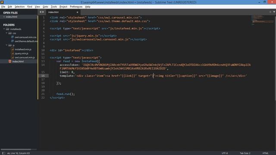Open index.html in folder tree
The image size is (276, 155).
(x=18, y=62)
